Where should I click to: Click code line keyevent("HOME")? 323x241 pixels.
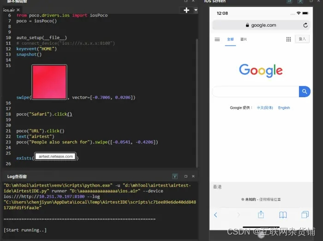36,49
